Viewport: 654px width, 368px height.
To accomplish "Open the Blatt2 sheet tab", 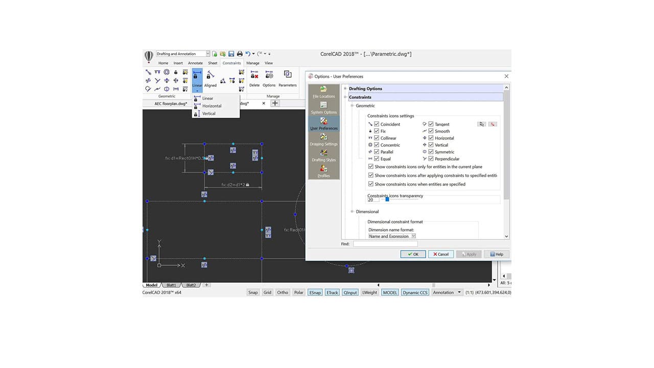I will [x=190, y=285].
